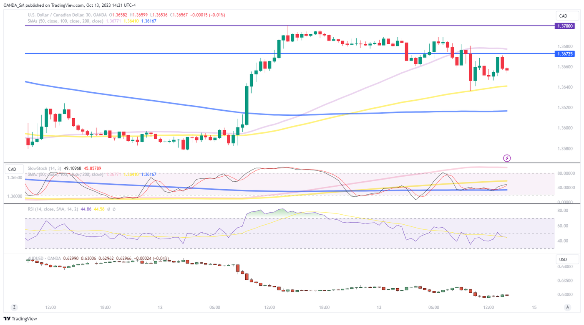
Task: Click the blue 1.36167 SMA value
Action: 149,21
